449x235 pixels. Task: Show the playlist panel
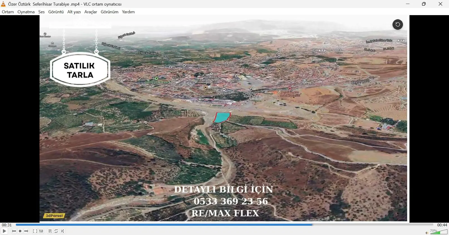[50, 231]
